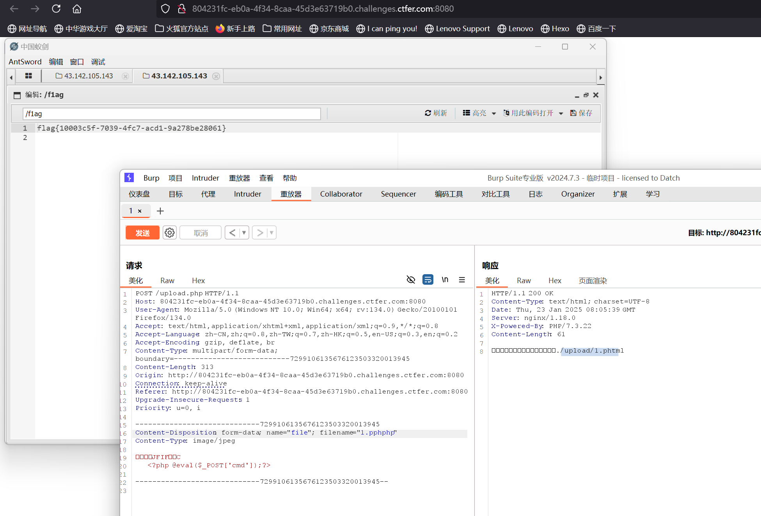Click browser home icon
Viewport: 761px width, 516px height.
(77, 9)
